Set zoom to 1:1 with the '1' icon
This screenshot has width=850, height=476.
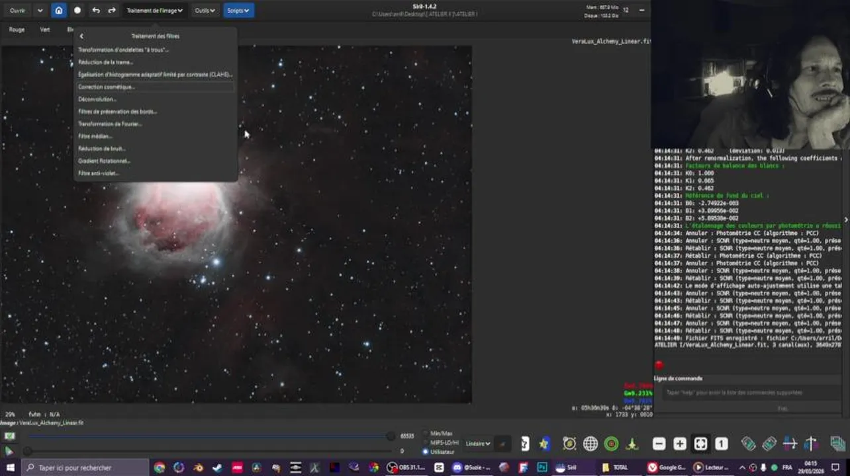[722, 444]
